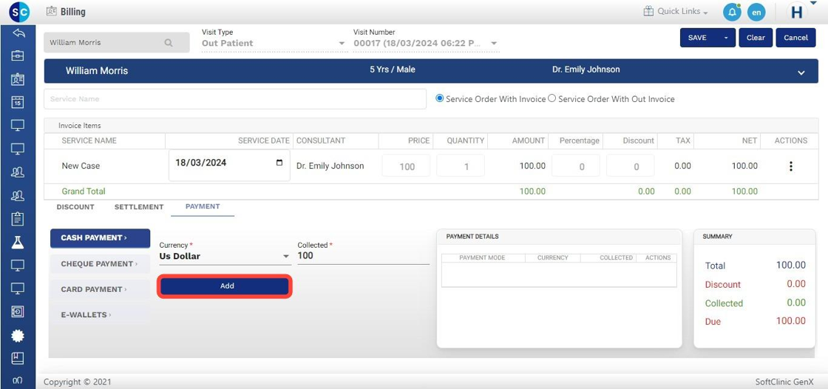Screen dimensions: 828x389
Task: Click the lab flask icon in sidebar
Action: pos(18,242)
